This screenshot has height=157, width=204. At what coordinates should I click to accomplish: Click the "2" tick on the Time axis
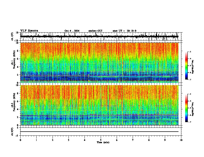(x=53, y=140)
